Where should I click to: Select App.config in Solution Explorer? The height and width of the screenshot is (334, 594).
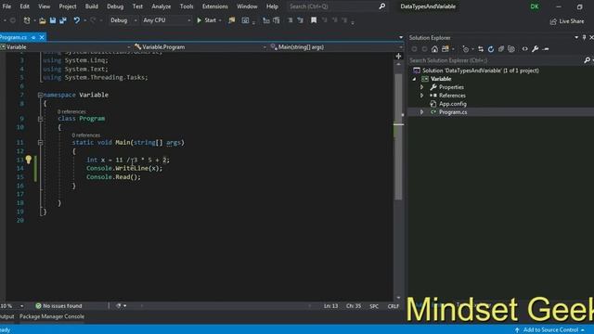tap(453, 104)
